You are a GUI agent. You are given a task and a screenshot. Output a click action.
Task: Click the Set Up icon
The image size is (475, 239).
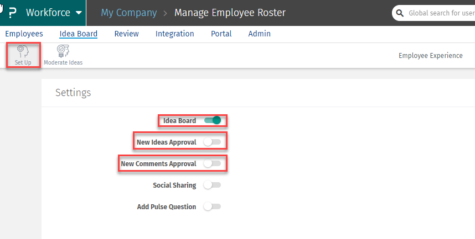(x=23, y=51)
